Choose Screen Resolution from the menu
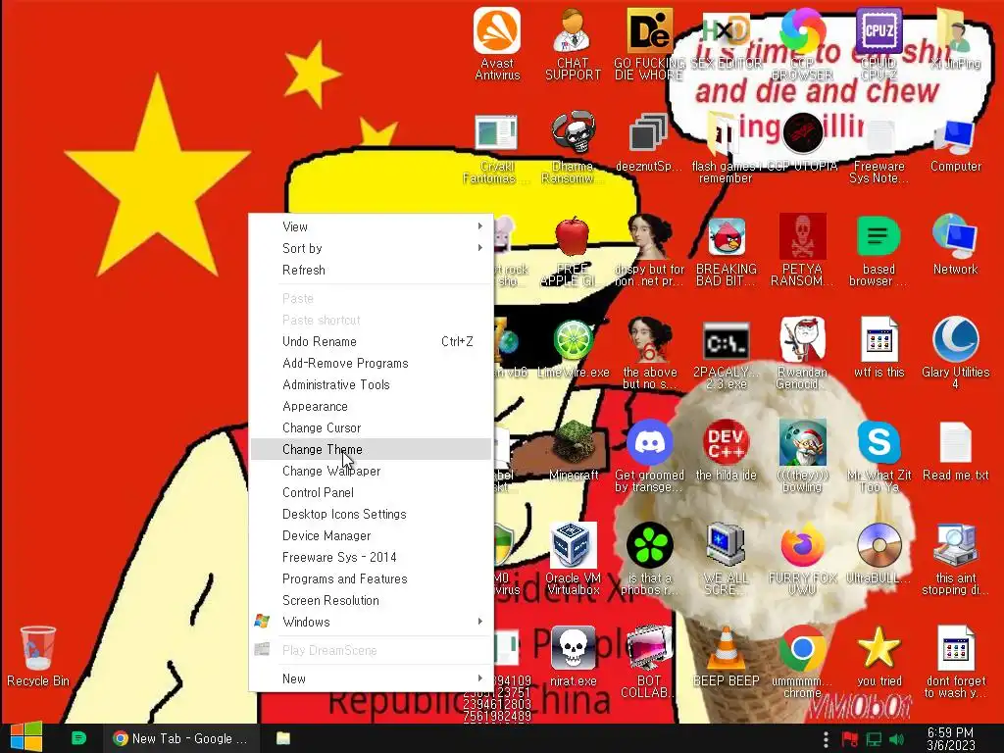 371,601
